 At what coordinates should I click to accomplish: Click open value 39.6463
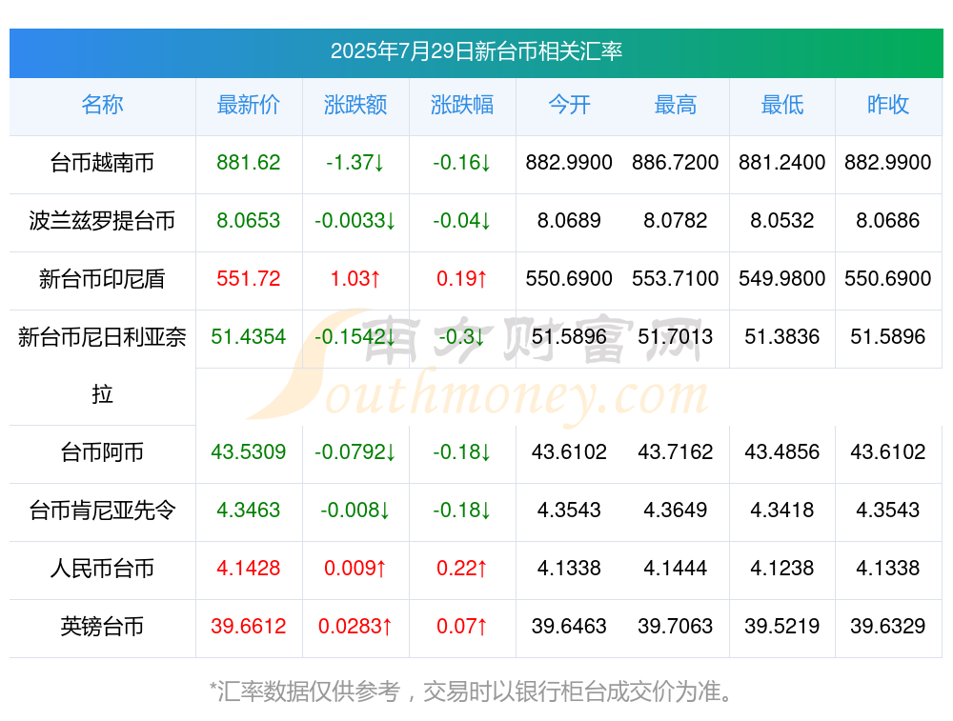coord(569,627)
